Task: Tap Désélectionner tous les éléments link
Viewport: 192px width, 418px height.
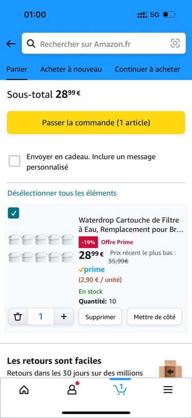Action: [62, 193]
